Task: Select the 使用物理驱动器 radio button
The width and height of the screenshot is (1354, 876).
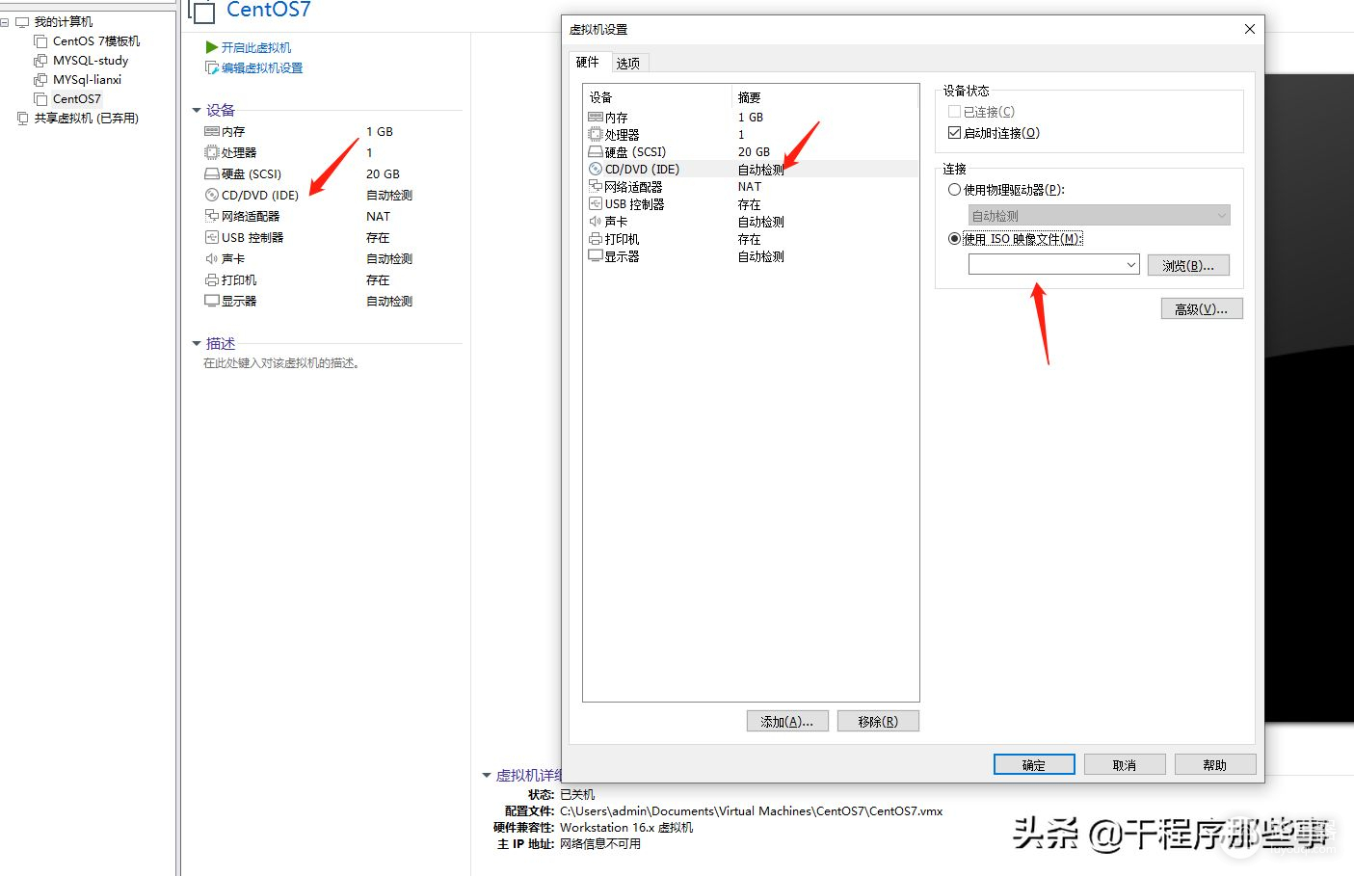Action: point(954,190)
